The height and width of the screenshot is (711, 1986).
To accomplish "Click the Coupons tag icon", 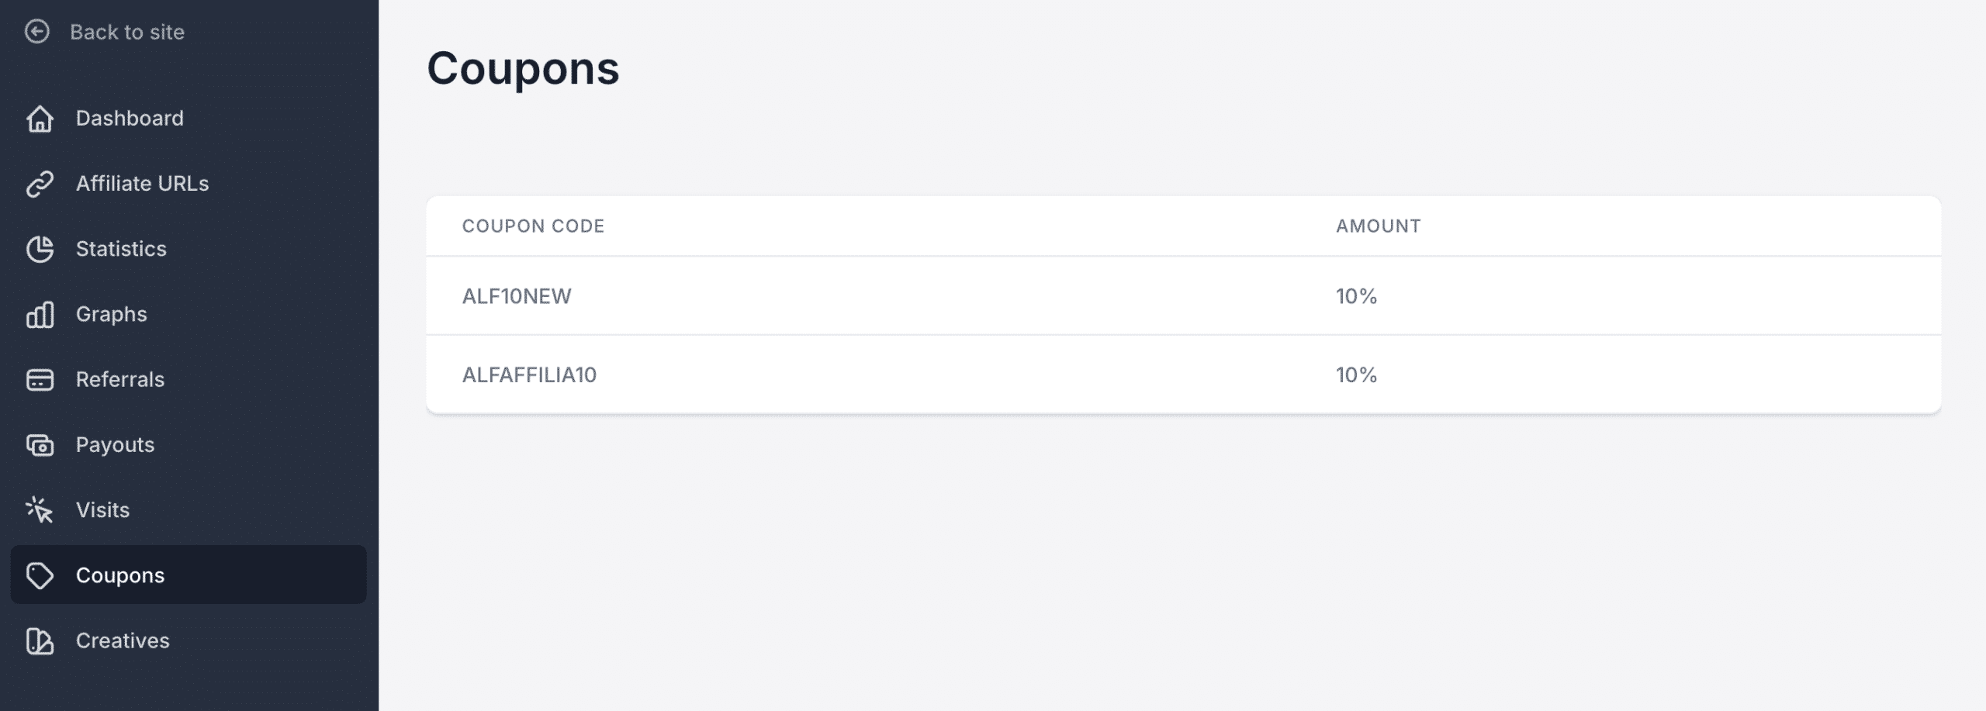I will click(x=40, y=575).
